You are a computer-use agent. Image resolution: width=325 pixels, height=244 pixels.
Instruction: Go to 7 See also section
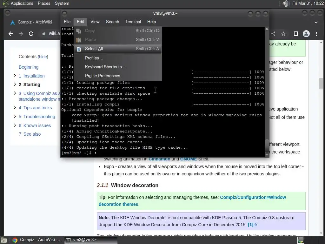click(30, 134)
